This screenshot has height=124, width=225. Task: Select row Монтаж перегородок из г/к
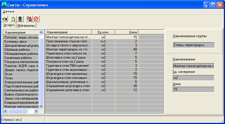pyautogui.click(x=92, y=49)
